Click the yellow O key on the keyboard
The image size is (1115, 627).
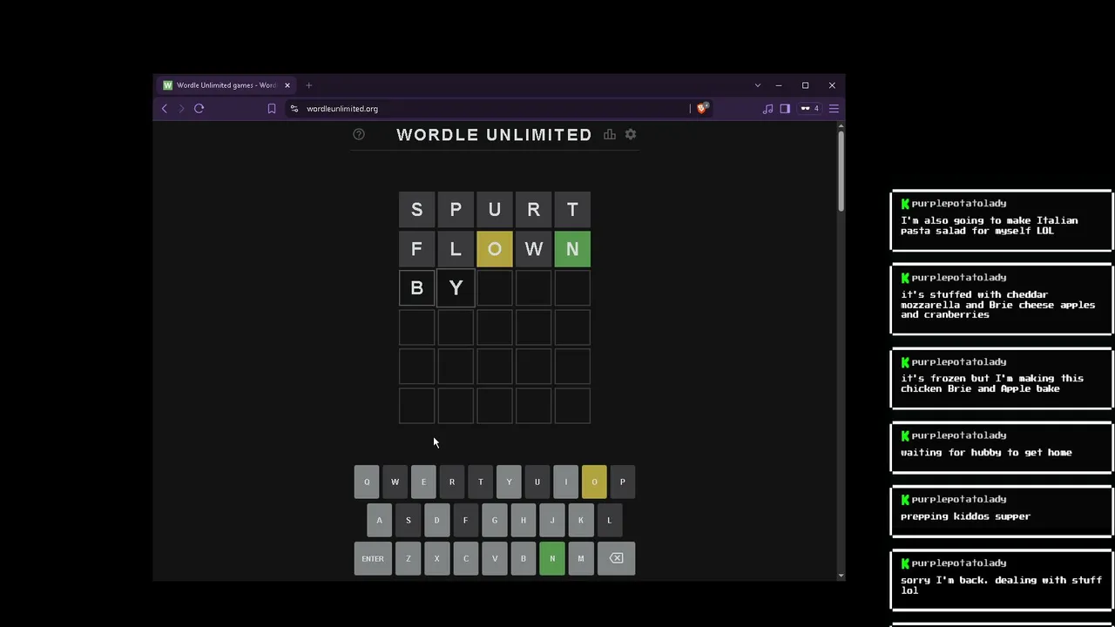pos(594,482)
